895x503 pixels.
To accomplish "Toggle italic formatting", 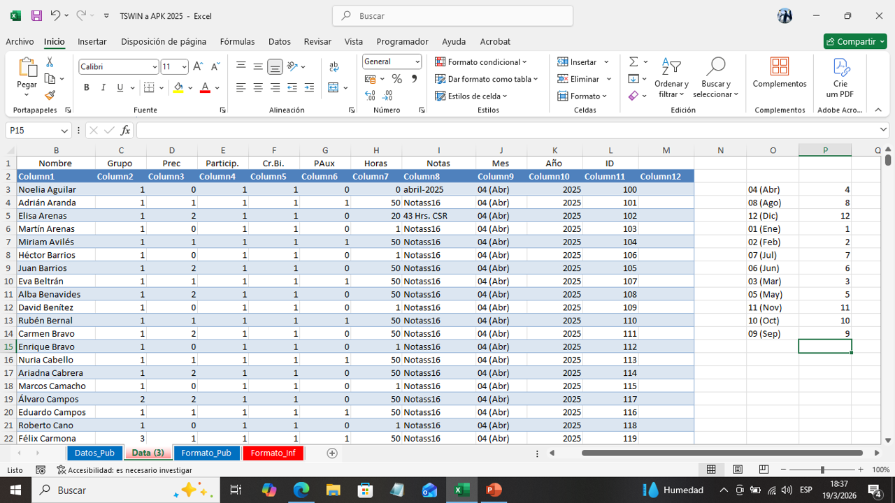I will [103, 87].
